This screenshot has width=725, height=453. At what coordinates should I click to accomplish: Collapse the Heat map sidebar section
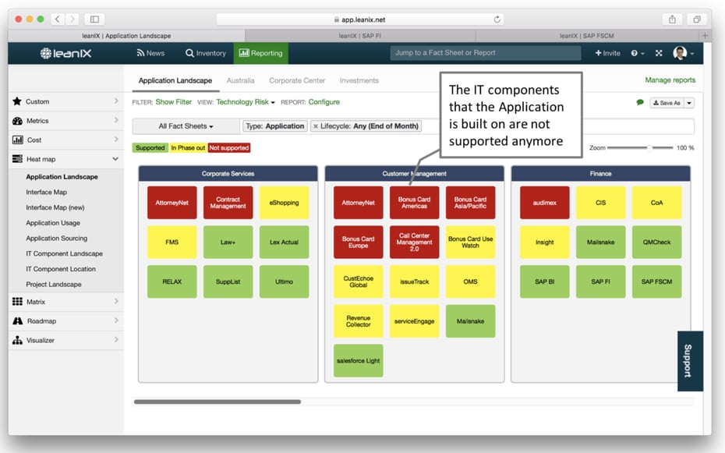pos(65,159)
